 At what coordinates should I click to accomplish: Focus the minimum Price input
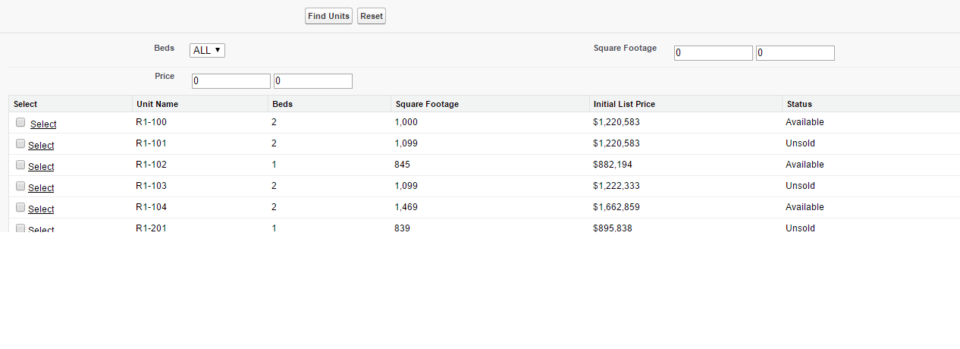tap(231, 81)
